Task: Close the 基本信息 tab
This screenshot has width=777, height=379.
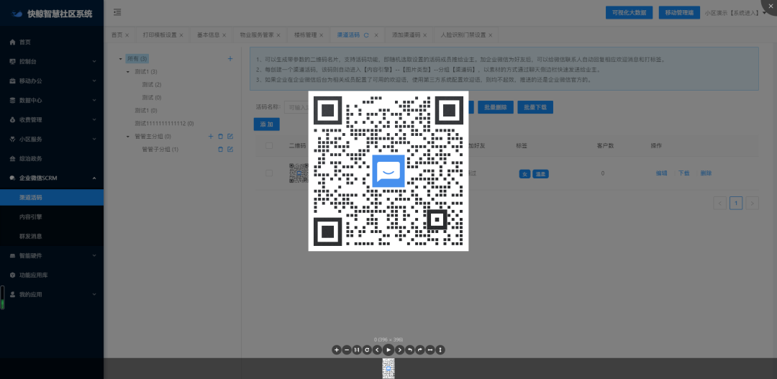Action: (224, 35)
